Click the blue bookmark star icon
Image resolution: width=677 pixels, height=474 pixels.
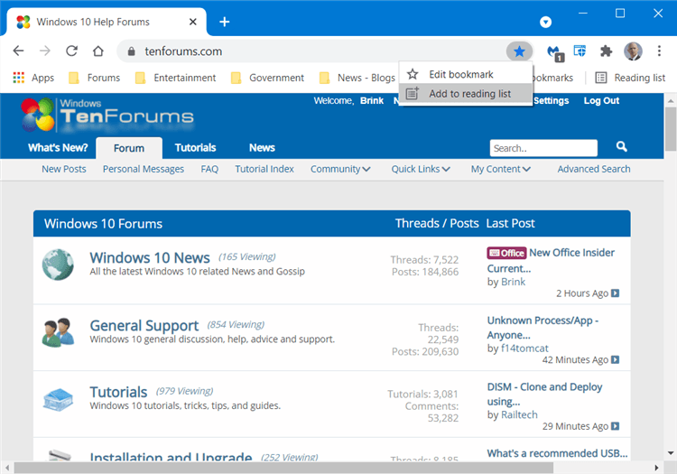point(519,51)
